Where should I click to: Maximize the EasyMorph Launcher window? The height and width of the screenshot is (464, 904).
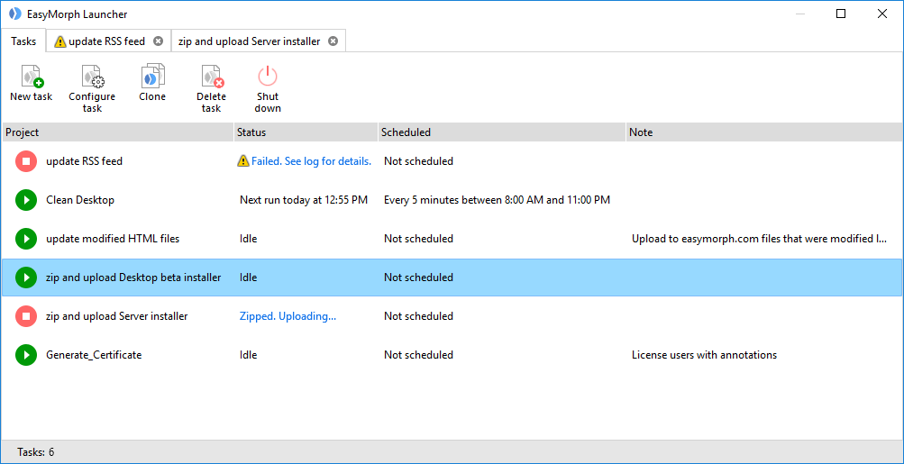click(x=841, y=14)
